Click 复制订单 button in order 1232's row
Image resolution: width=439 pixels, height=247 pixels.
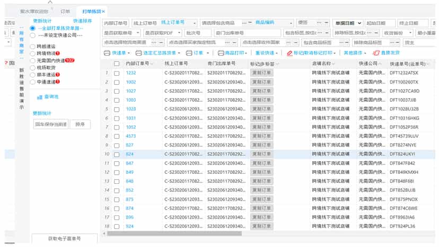click(261, 73)
